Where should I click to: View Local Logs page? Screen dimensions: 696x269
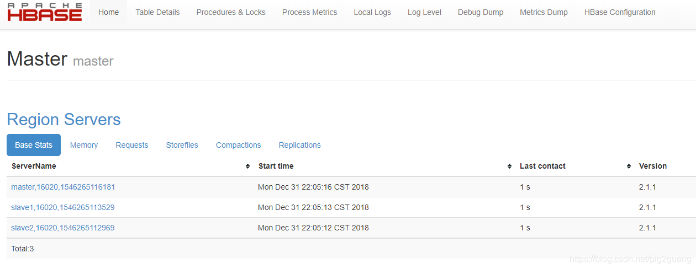pos(372,12)
